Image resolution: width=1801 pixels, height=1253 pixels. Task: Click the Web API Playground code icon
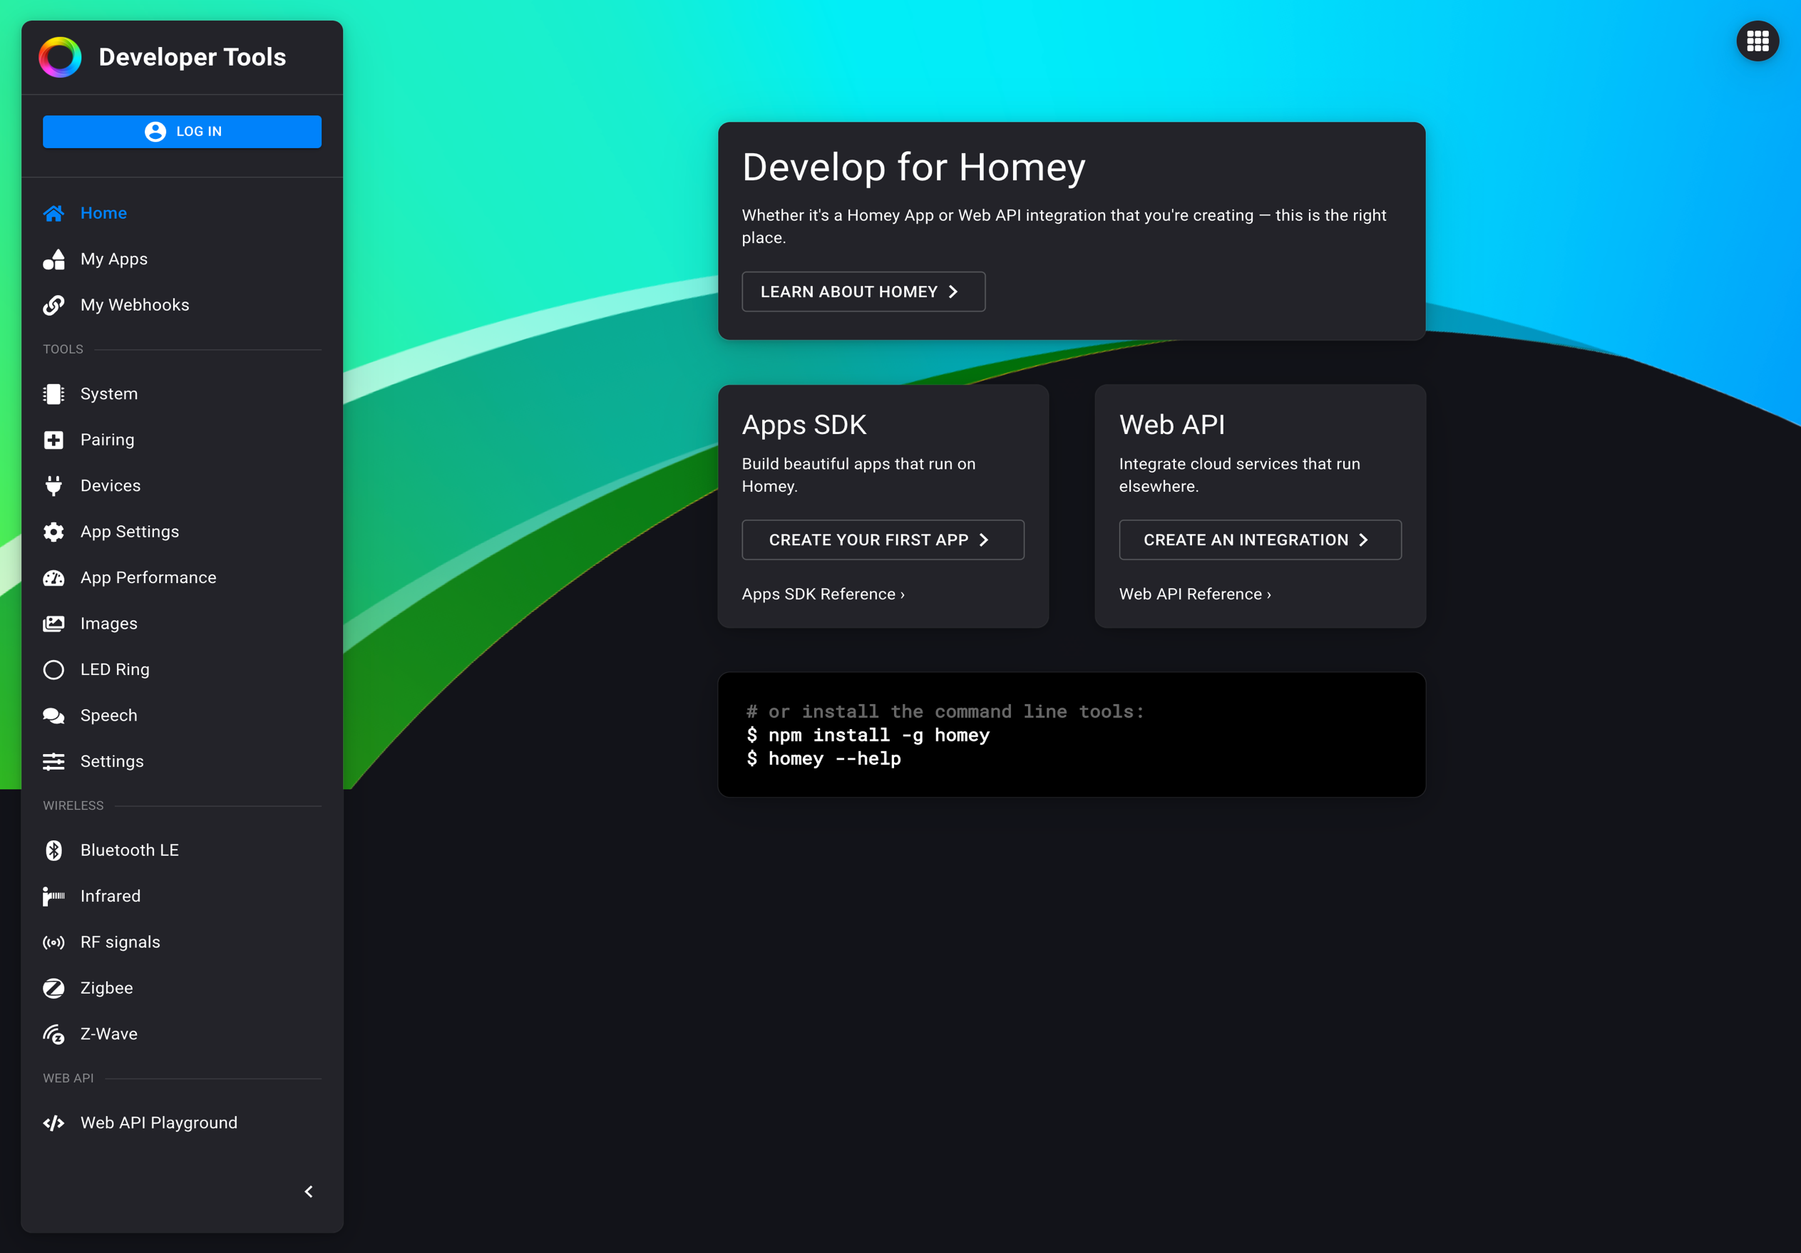click(x=53, y=1123)
